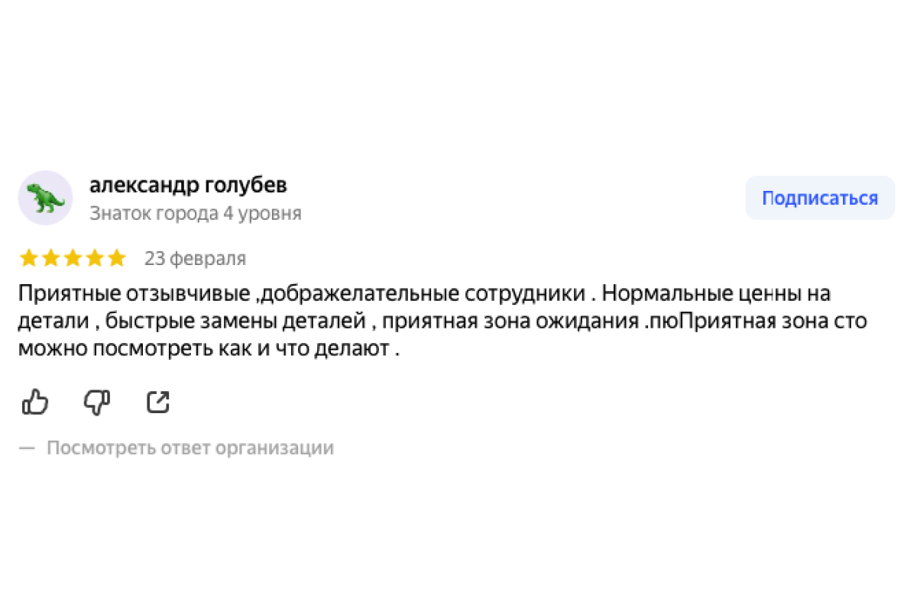917x611 pixels.
Task: Click the dash before Посмотреть ответ организации
Action: pyautogui.click(x=28, y=448)
